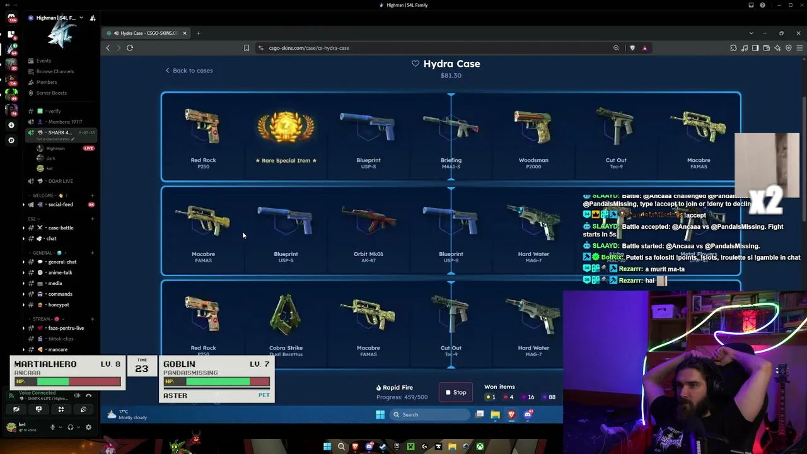Open the Brave Shields lion icon
The image size is (807, 454).
click(632, 48)
